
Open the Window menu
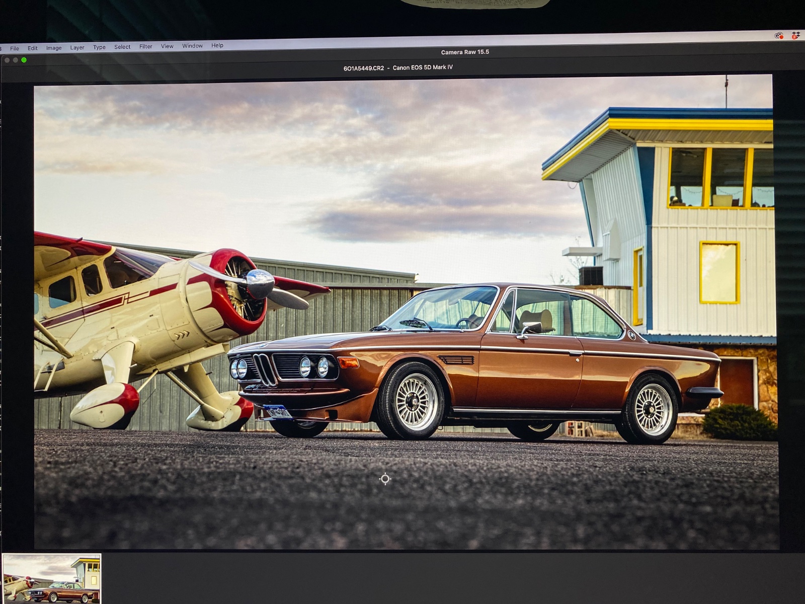tap(192, 46)
